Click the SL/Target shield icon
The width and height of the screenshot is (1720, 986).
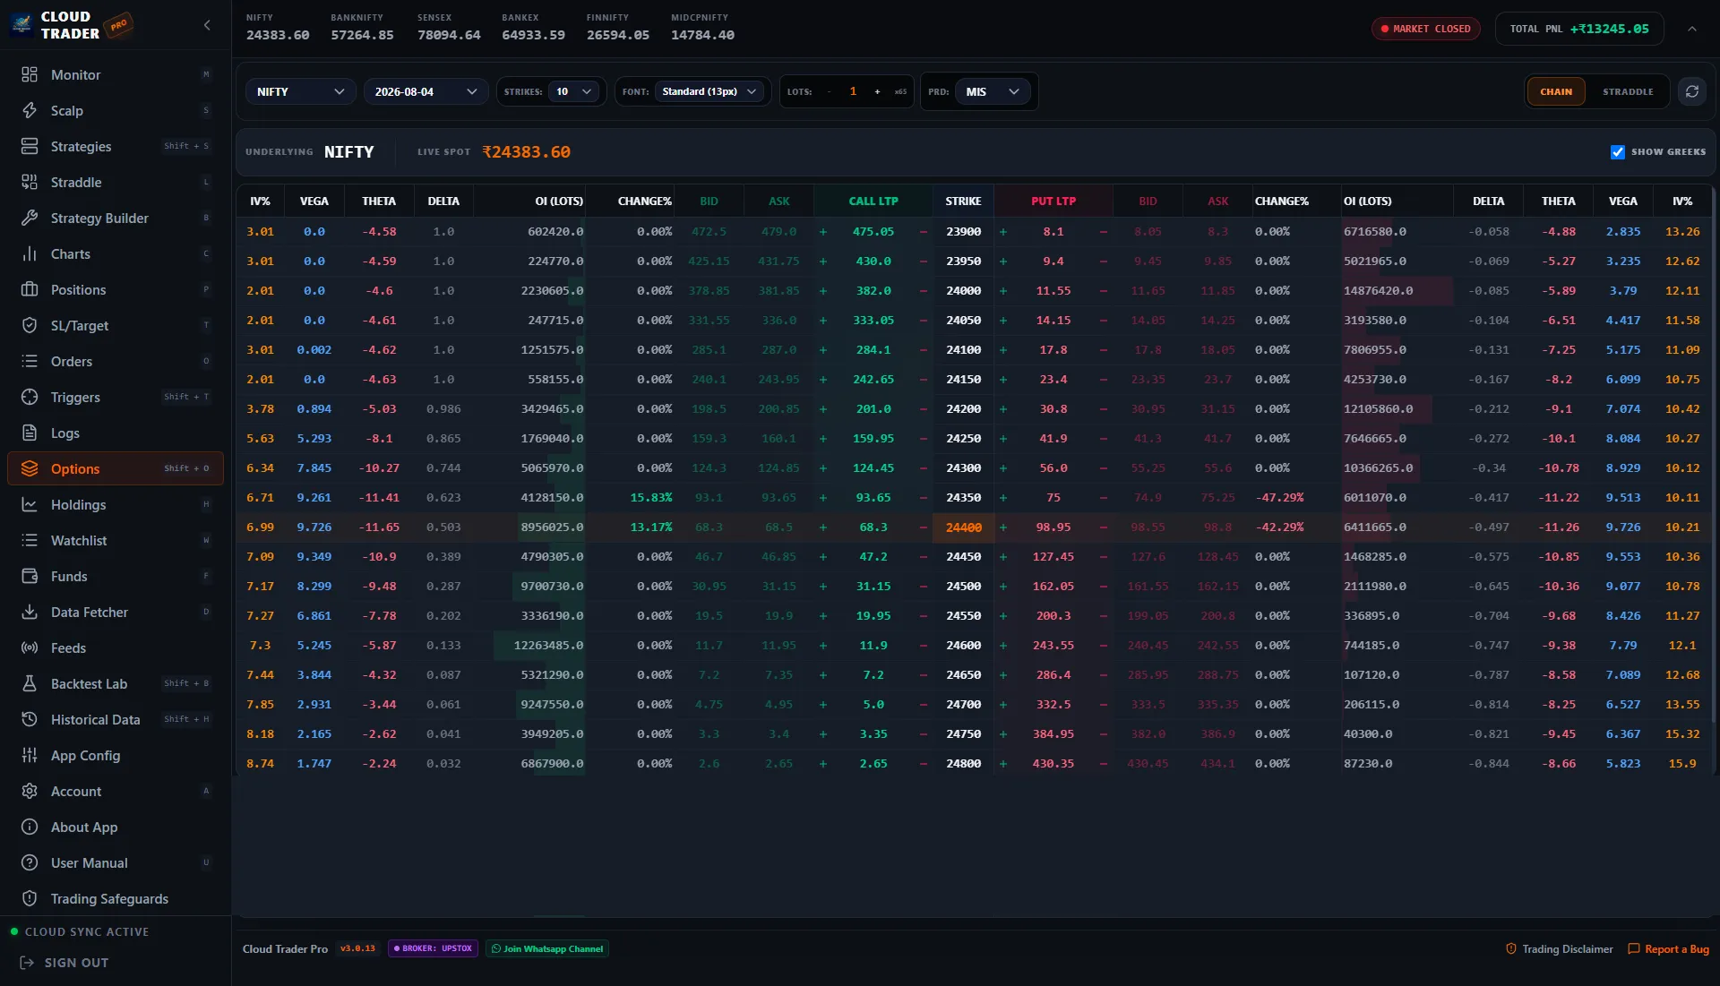click(x=30, y=325)
